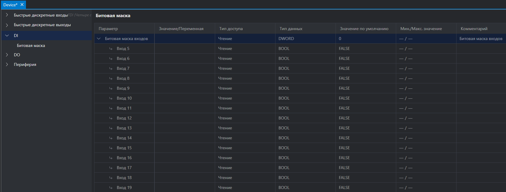The height and width of the screenshot is (192, 506).
Task: Click Комментарий cell of Битовая маска входов
Action: 481,39
